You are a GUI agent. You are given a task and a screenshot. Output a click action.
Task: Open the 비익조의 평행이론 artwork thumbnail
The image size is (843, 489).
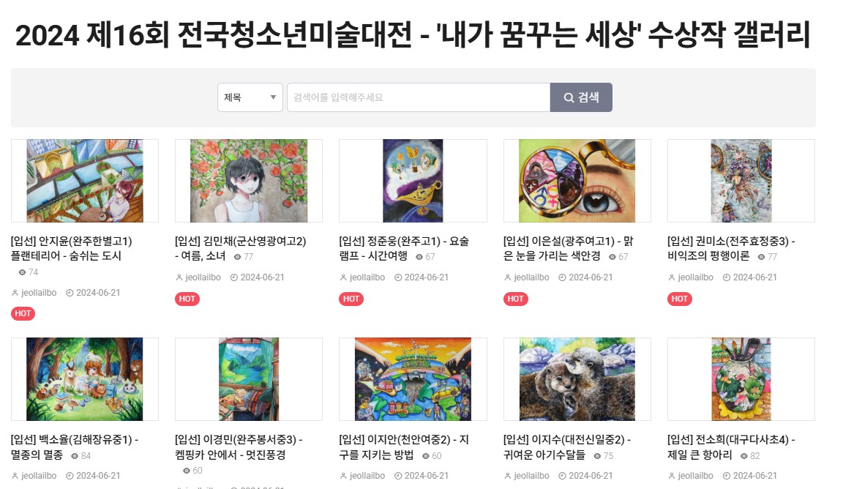[741, 181]
